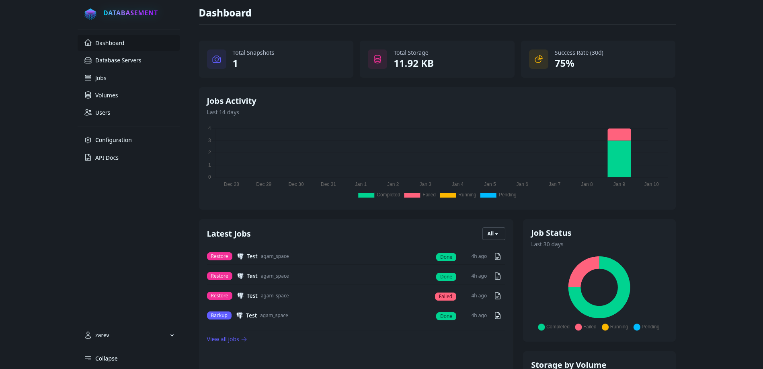Click the Configuration gear icon

click(88, 140)
